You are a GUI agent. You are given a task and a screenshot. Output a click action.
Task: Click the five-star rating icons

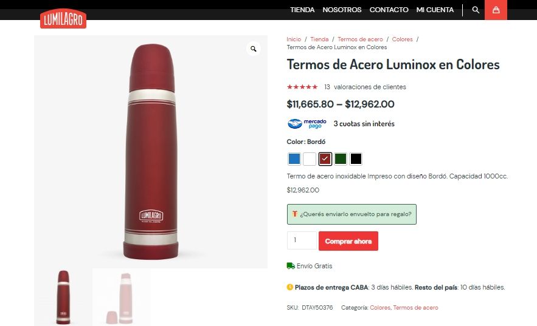pyautogui.click(x=302, y=87)
